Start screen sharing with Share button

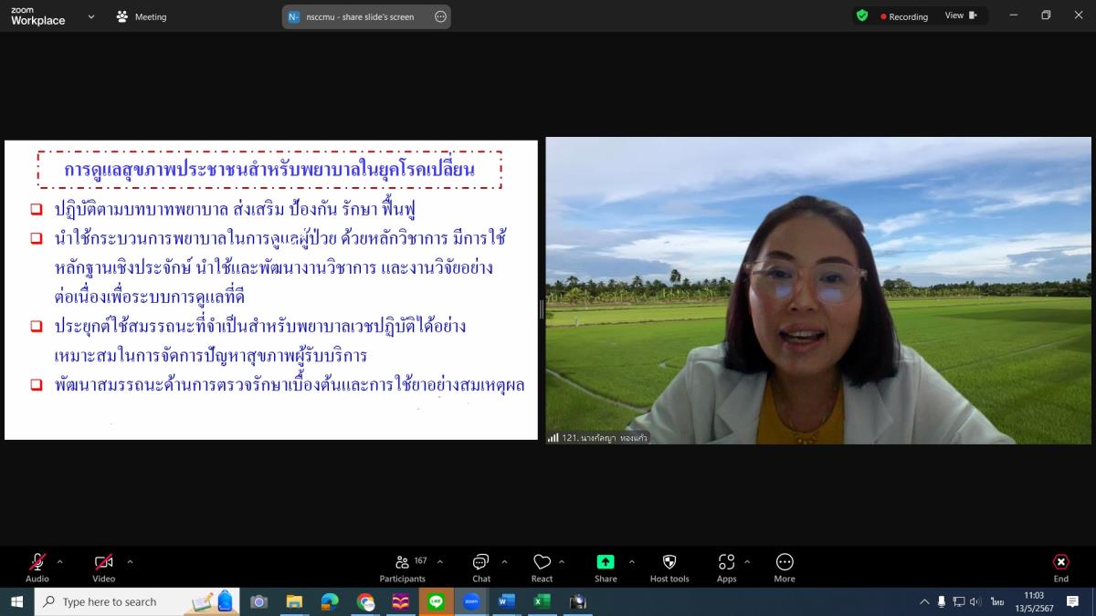606,567
